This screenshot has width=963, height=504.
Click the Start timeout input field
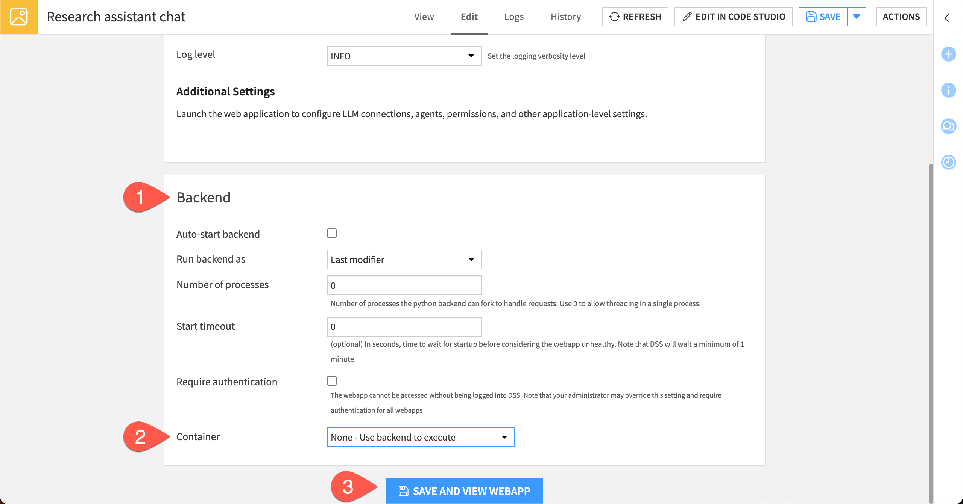[x=404, y=327]
